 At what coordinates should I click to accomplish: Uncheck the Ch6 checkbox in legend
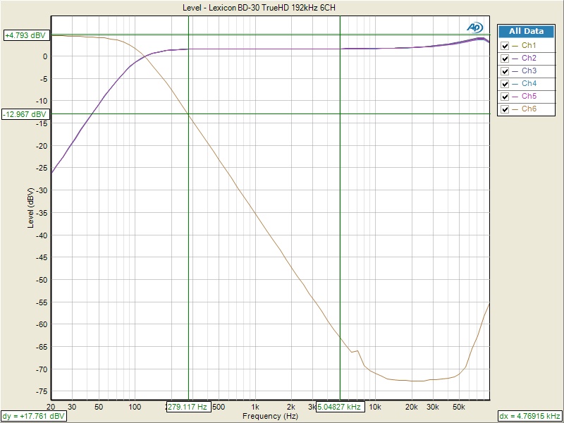[x=504, y=109]
